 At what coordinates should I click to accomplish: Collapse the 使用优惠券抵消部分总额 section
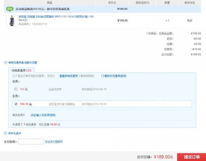click(5, 62)
